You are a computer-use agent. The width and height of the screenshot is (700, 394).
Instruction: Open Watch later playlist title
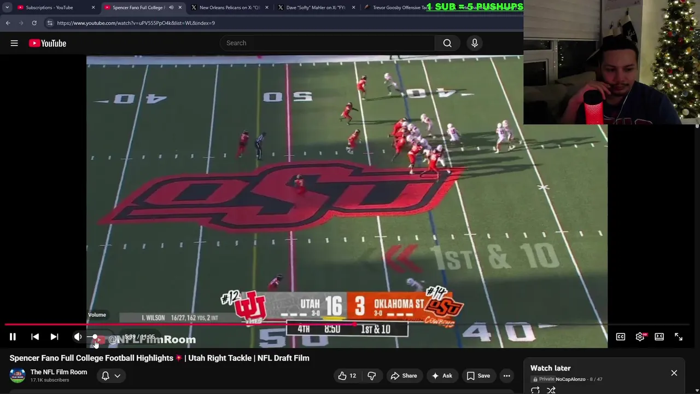coord(550,368)
